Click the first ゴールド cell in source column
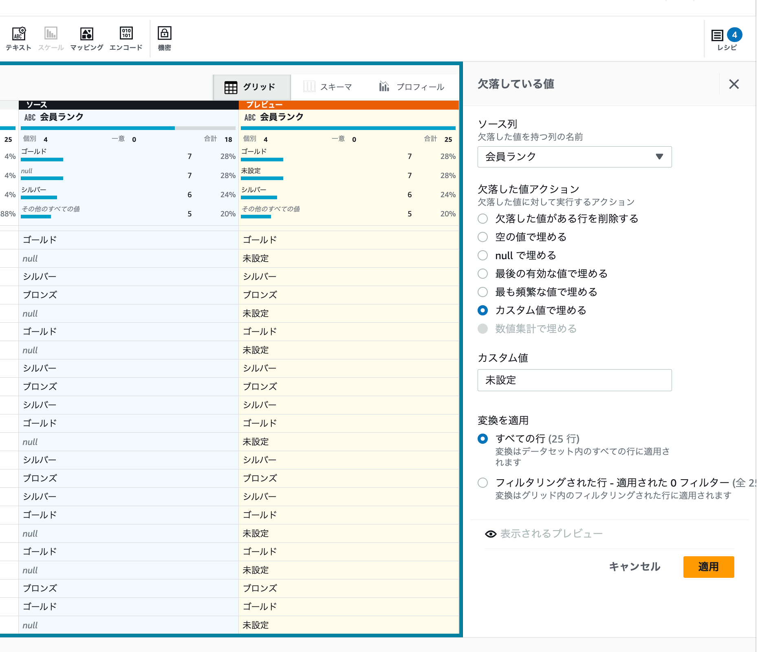Viewport: 771px width, 652px height. 129,240
